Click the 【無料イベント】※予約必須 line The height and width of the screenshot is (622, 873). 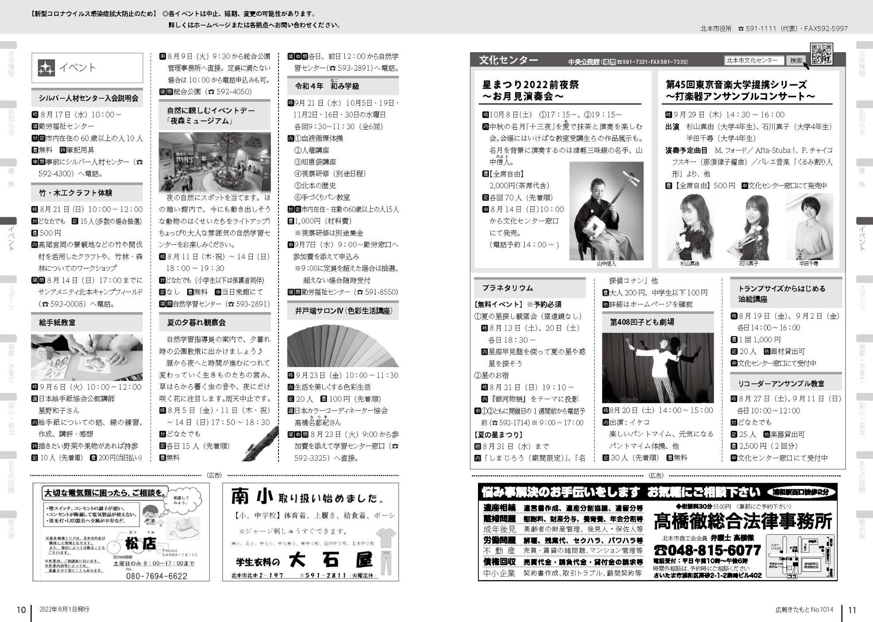(517, 305)
